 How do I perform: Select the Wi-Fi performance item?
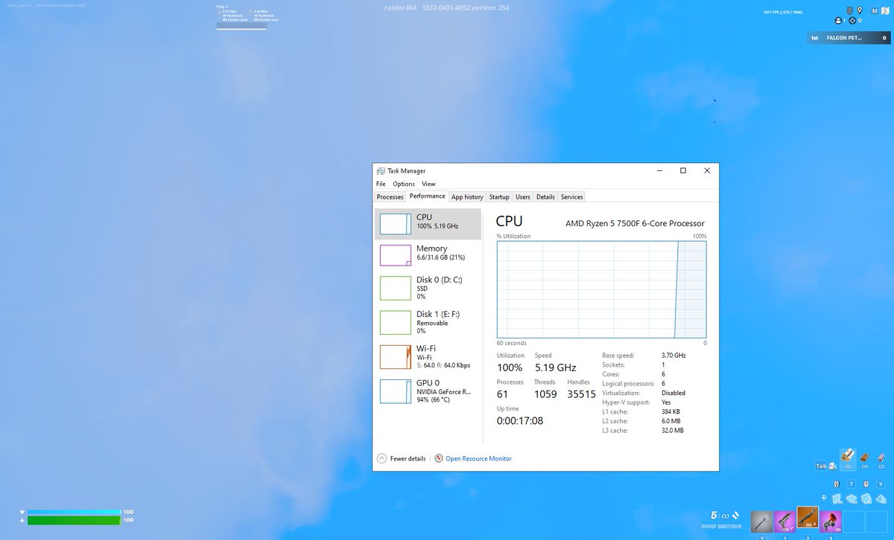[428, 356]
